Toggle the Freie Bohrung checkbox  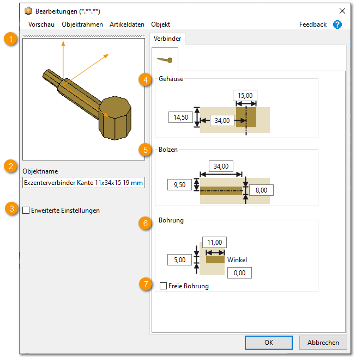pyautogui.click(x=164, y=286)
